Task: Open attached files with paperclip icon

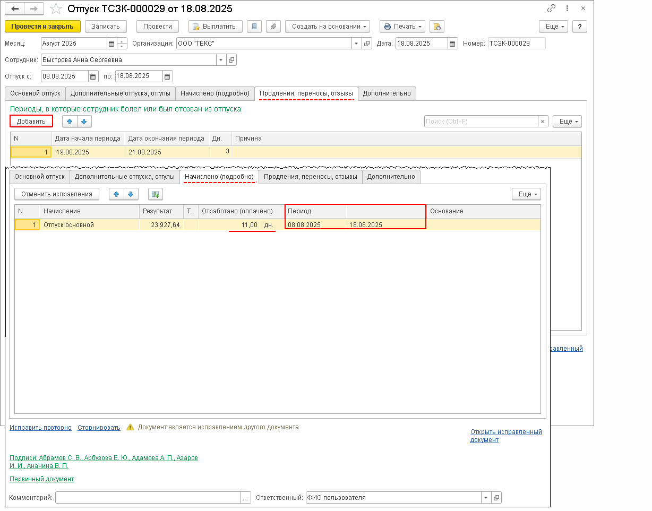Action: click(x=273, y=27)
